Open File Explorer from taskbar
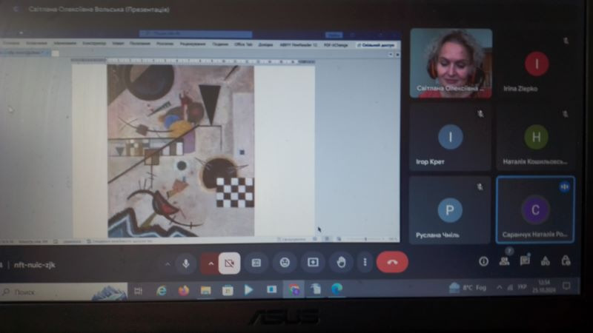The image size is (593, 333). coord(206,290)
